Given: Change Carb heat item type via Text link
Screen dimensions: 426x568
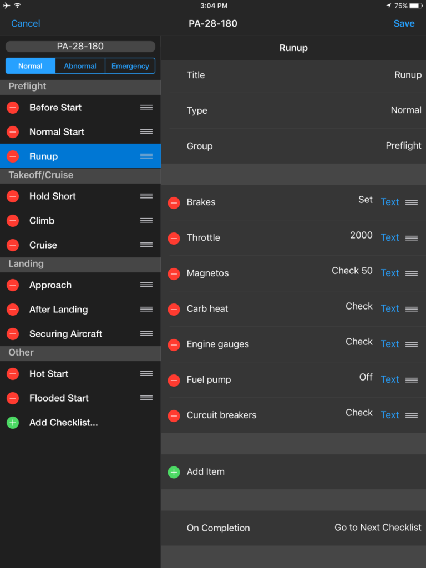Looking at the screenshot, I should click(390, 308).
